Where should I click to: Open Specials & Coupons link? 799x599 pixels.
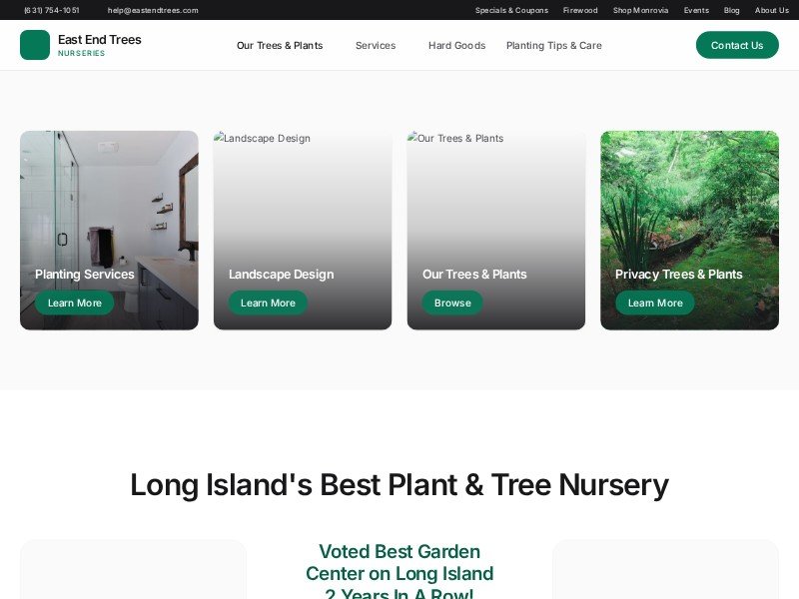point(511,10)
